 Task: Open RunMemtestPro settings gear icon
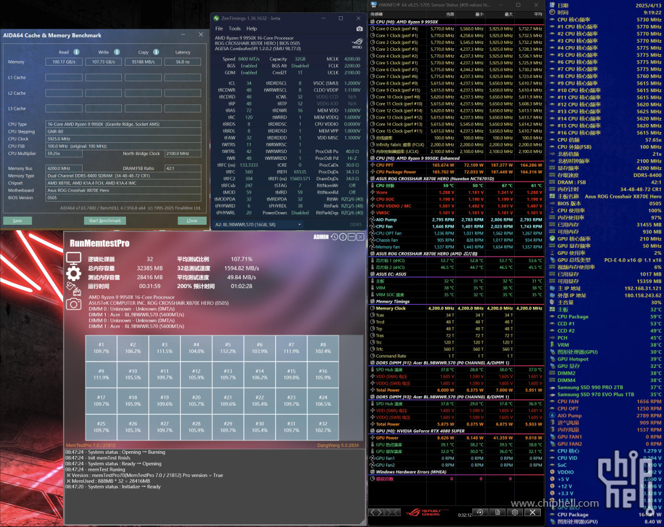73,274
